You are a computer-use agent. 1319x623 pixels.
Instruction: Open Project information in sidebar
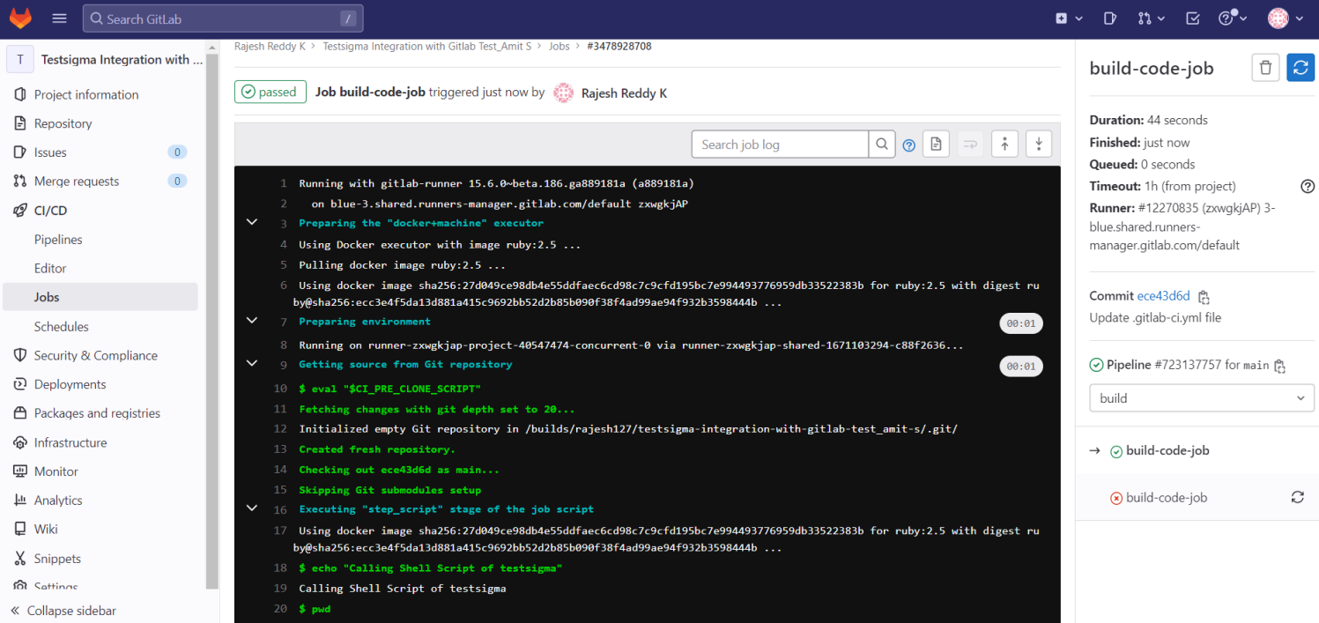tap(86, 94)
